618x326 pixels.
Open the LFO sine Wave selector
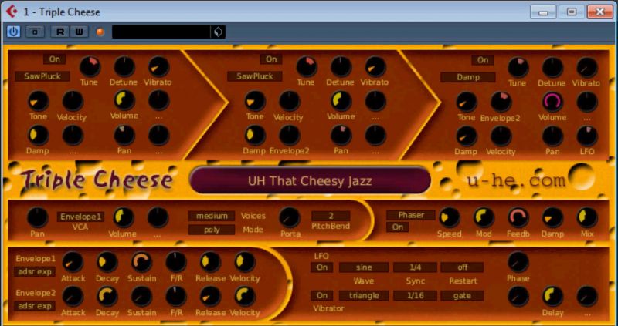(x=364, y=267)
